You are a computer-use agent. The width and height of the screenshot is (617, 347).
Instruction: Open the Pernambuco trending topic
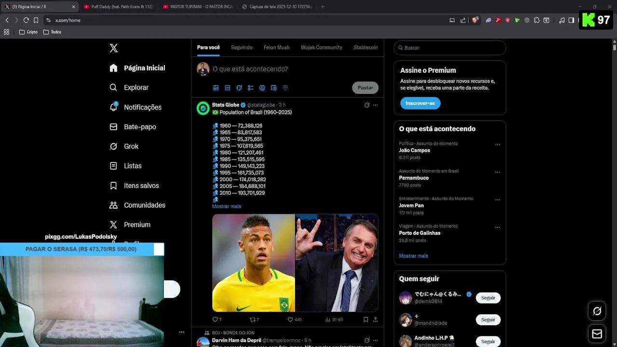pyautogui.click(x=414, y=178)
